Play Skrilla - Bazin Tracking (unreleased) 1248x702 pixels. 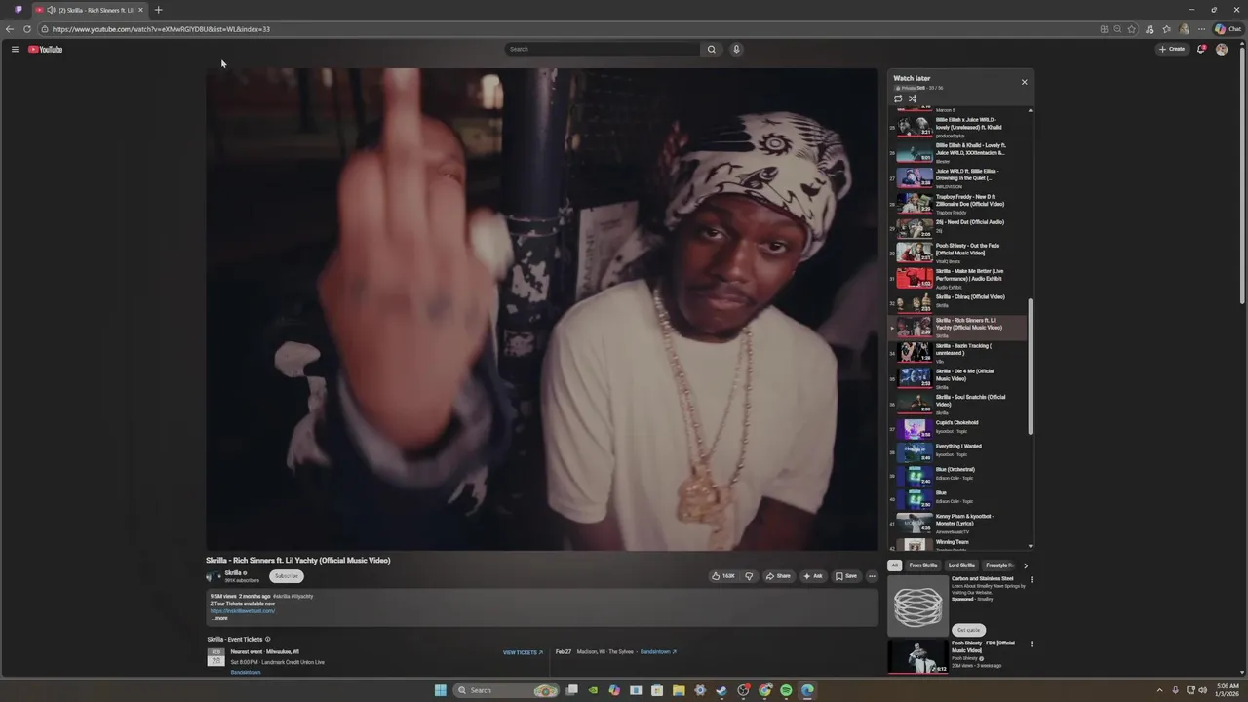(x=960, y=353)
